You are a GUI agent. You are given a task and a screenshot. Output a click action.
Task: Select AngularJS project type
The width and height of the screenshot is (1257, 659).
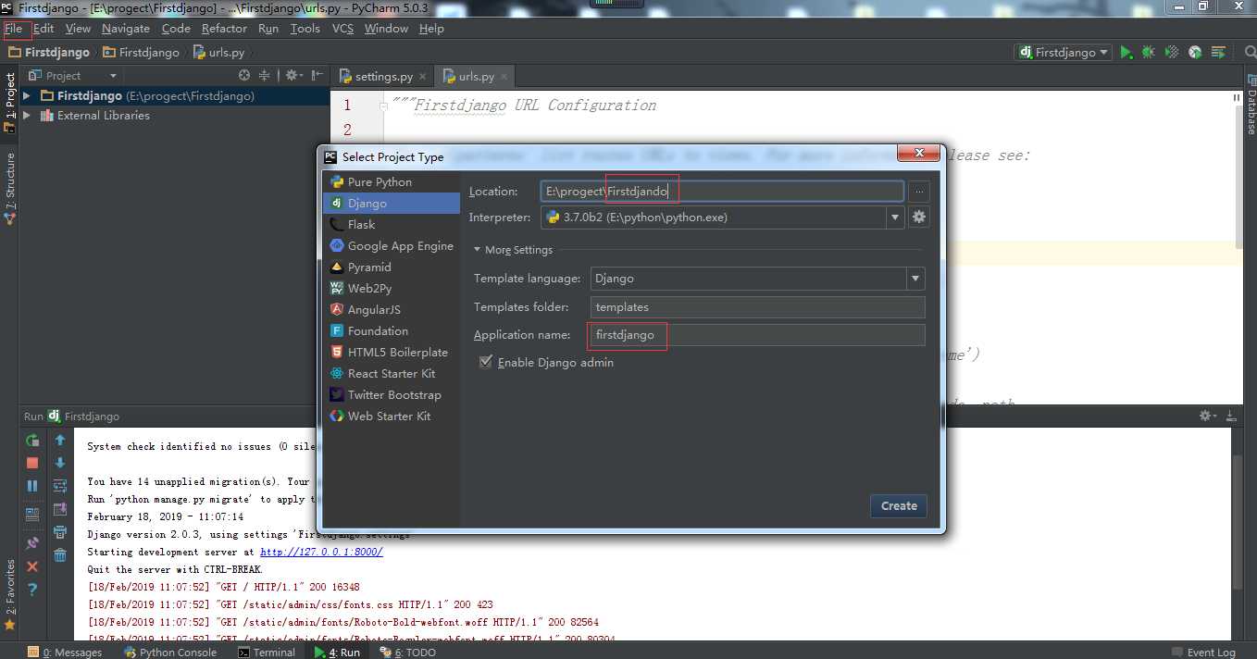coord(391,310)
